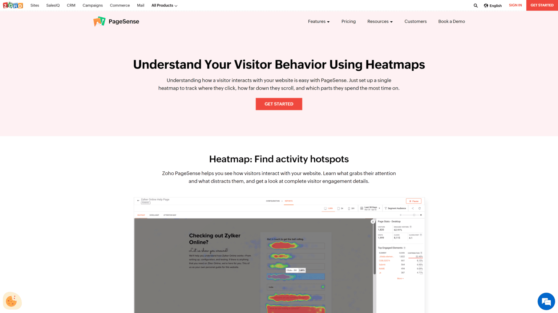Open the search magnifier icon

(476, 5)
